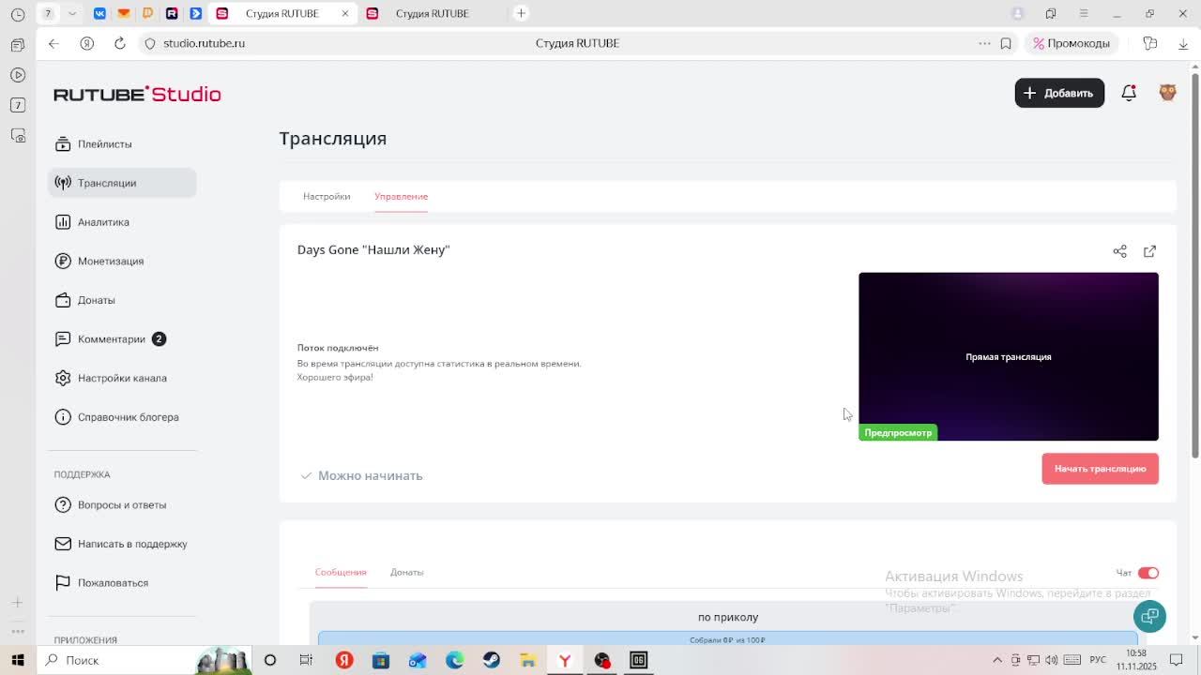The image size is (1201, 675).
Task: Open stream in new window icon
Action: pyautogui.click(x=1149, y=251)
